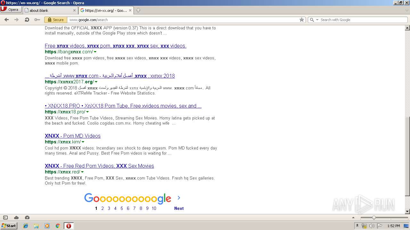410x230 pixels.
Task: Expand the xxnxx2017.org result arrow
Action: click(96, 82)
